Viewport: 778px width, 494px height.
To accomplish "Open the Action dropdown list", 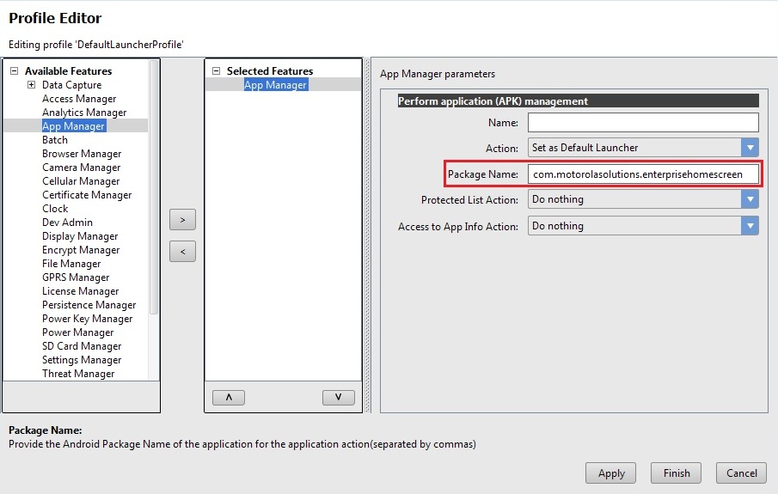I will [750, 148].
